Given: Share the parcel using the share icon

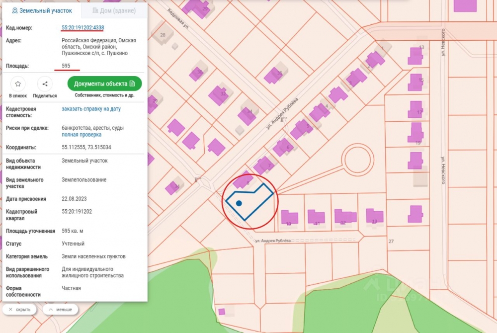Looking at the screenshot, I should pyautogui.click(x=45, y=84).
